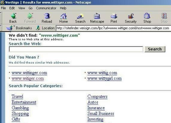
Task: Open the Autos category link
Action: (x=93, y=102)
